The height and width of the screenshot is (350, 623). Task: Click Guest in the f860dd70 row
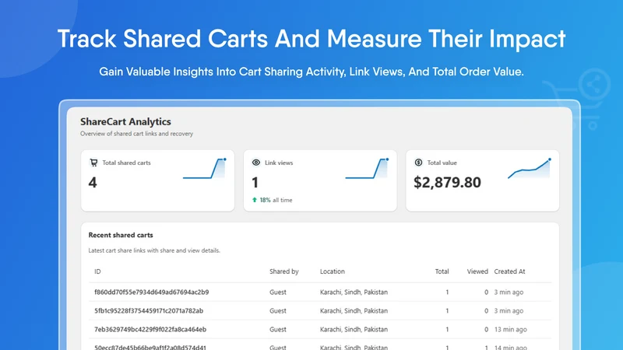[x=278, y=292]
